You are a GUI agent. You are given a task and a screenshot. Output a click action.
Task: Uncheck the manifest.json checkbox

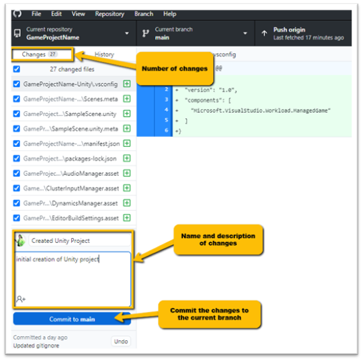point(17,144)
